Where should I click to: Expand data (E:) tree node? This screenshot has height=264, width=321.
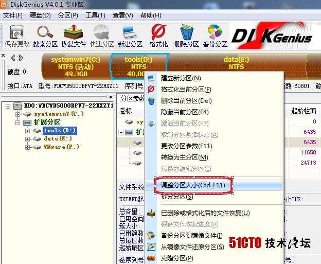tap(27, 139)
